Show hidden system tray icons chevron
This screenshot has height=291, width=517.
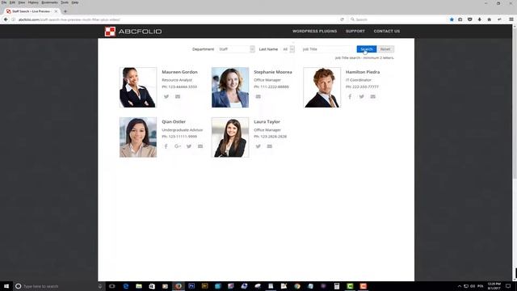460,286
